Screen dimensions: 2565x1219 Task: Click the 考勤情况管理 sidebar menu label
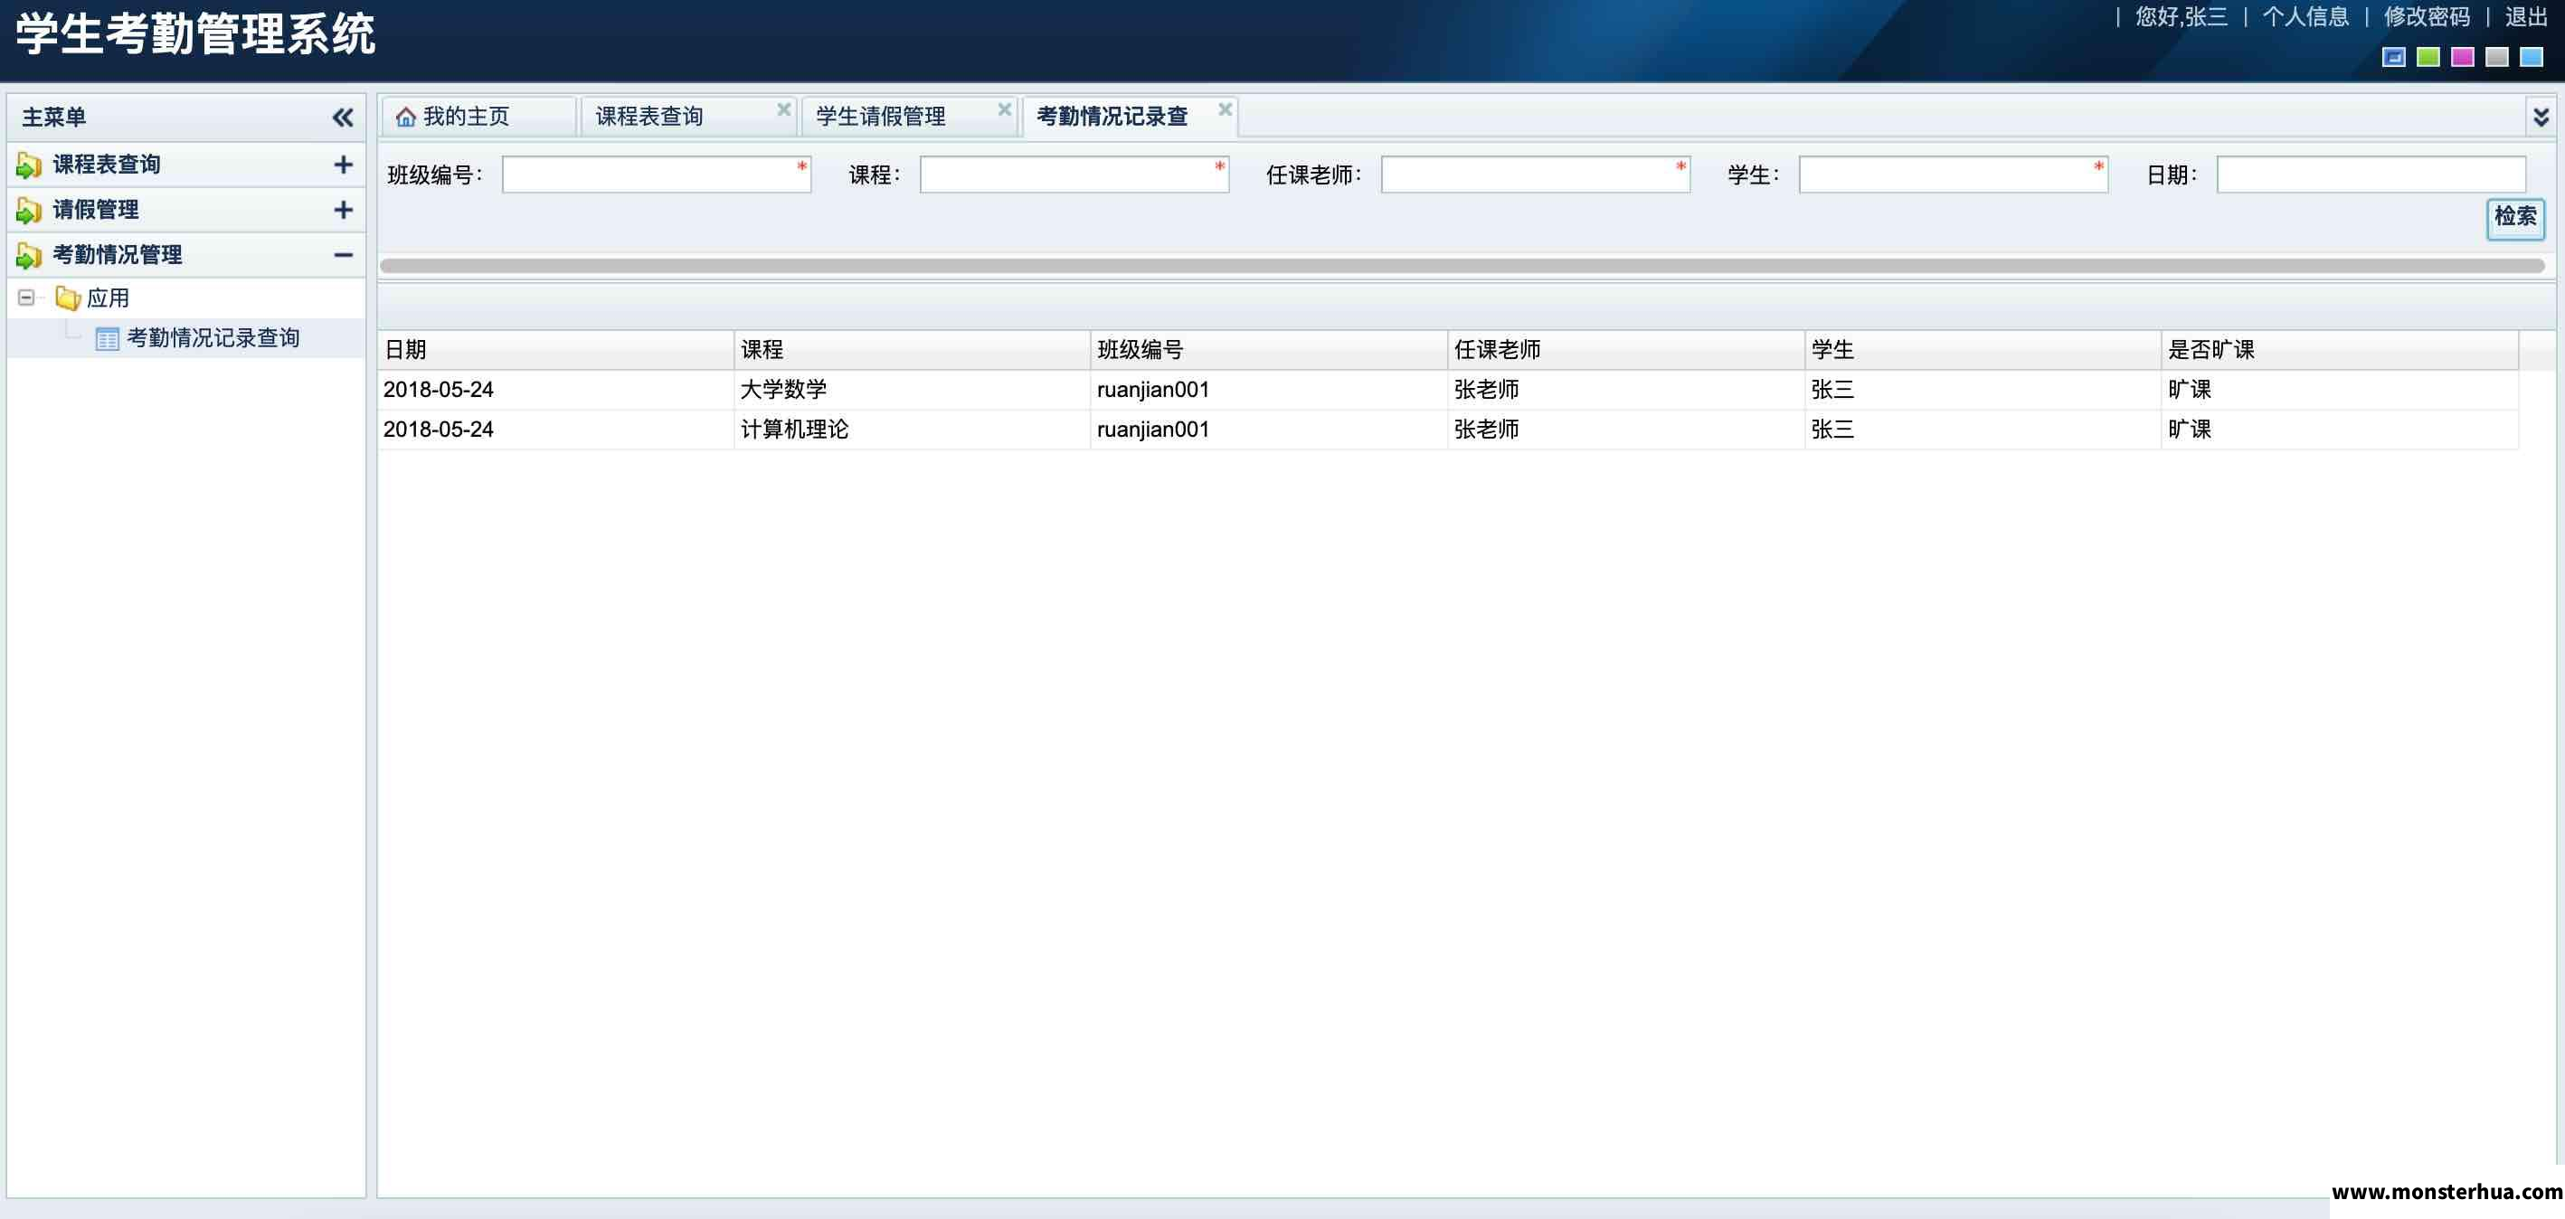pos(118,255)
